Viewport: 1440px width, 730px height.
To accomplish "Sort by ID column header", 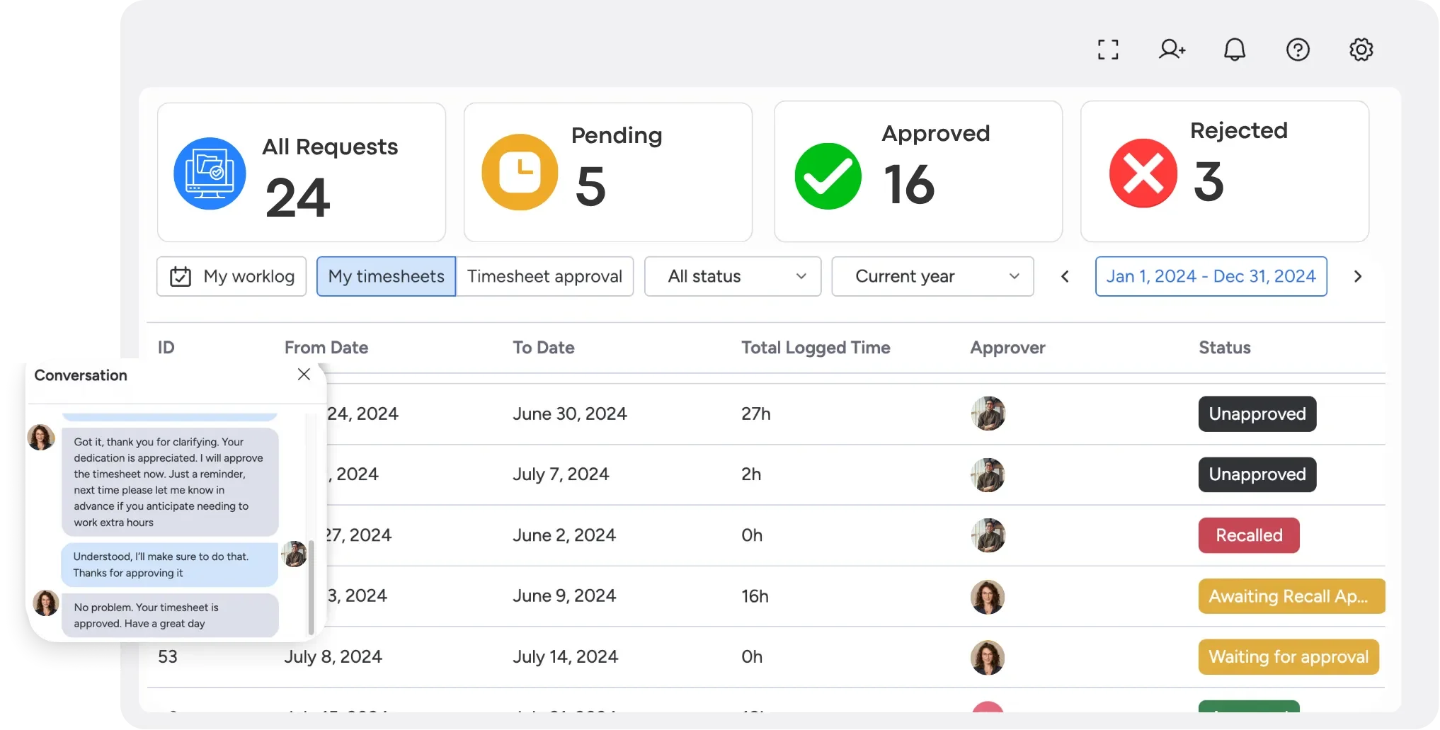I will coord(166,348).
